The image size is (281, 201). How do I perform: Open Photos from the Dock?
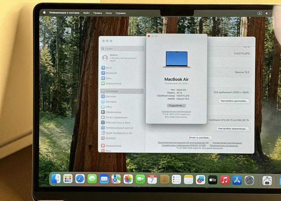coord(128,179)
